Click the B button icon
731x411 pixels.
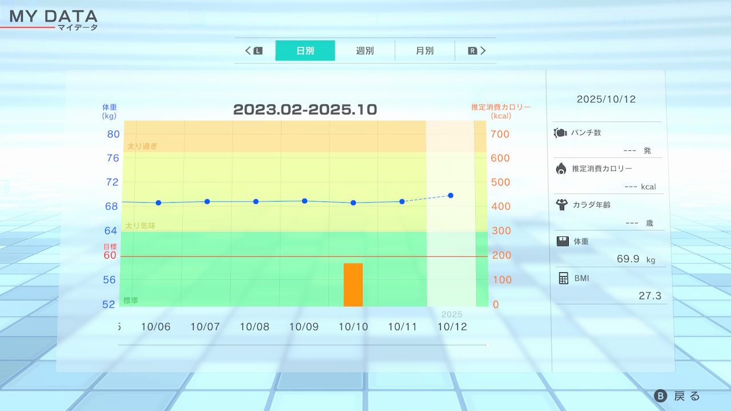tap(660, 396)
